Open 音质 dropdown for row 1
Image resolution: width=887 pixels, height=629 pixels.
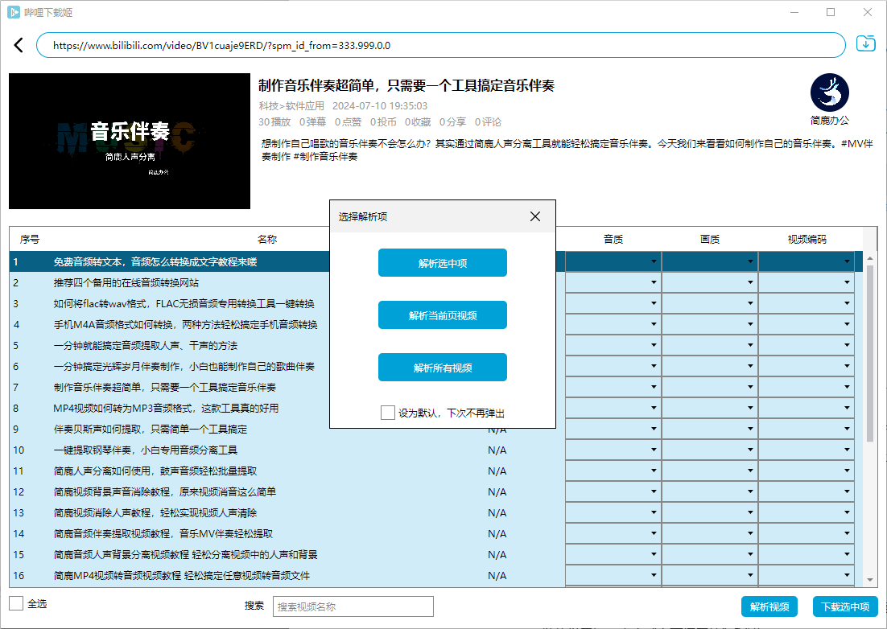pyautogui.click(x=613, y=261)
